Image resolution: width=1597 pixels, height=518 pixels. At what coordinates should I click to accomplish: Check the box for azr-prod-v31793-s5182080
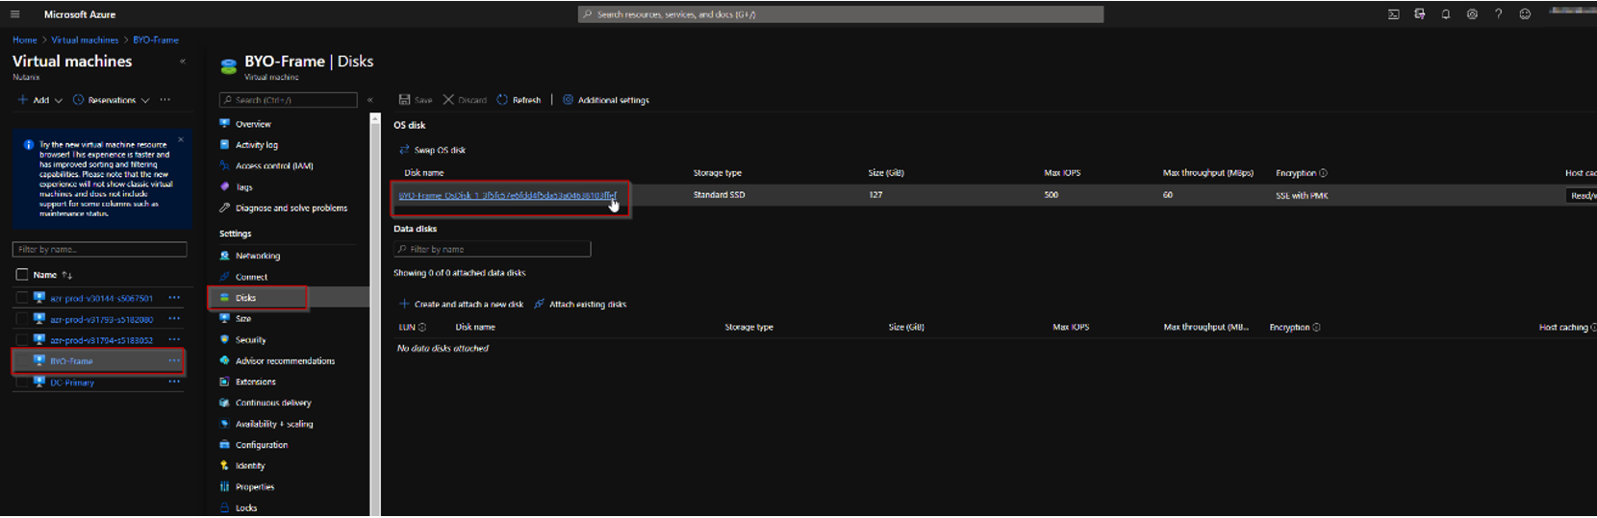point(21,319)
